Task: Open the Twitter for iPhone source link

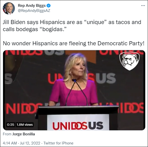Action: click(58, 143)
